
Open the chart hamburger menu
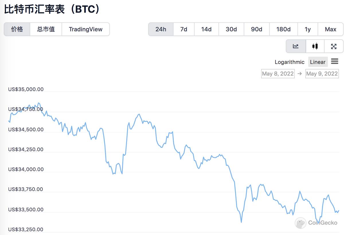(335, 61)
